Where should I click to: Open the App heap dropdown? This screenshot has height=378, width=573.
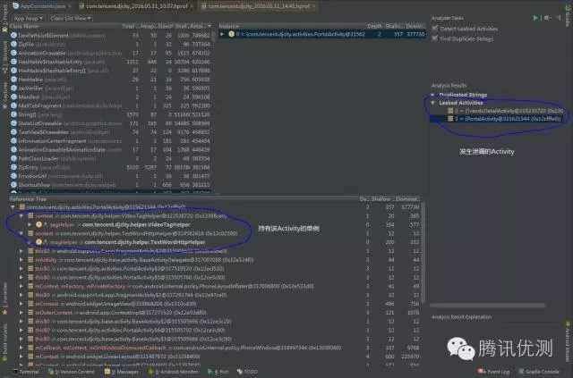tap(28, 18)
